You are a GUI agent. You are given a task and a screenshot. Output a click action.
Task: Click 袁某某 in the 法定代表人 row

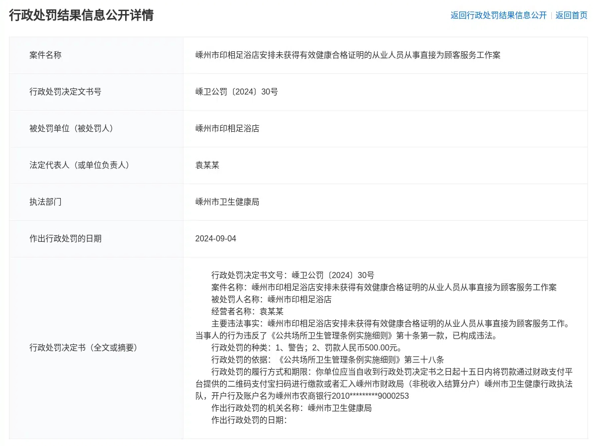tap(207, 165)
